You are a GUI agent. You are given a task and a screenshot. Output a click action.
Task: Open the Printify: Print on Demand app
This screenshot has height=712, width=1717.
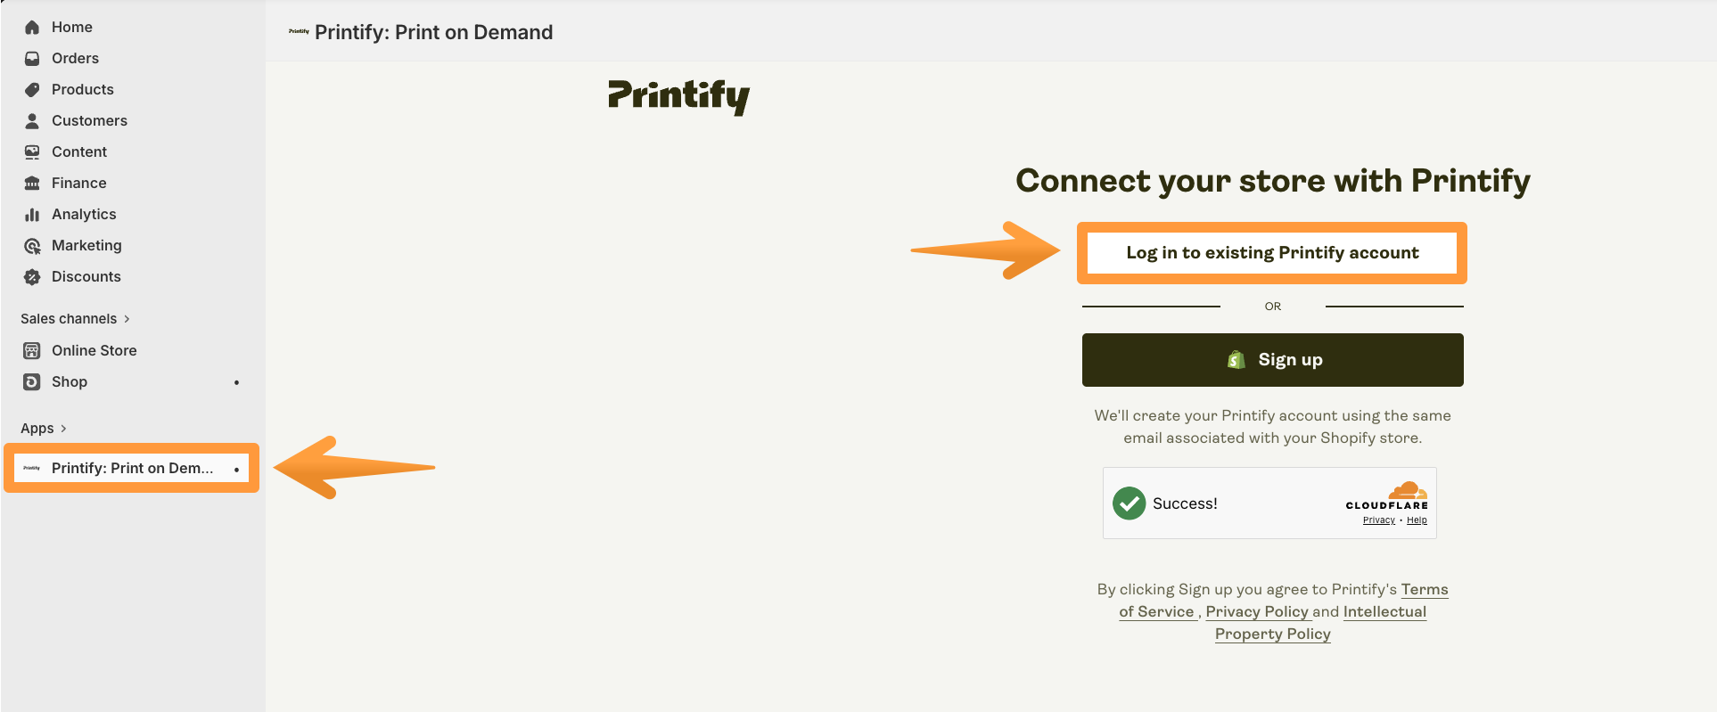(131, 468)
